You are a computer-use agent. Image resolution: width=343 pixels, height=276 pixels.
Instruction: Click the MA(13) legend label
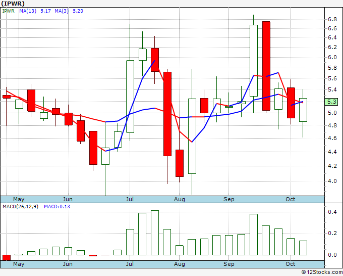click(28, 11)
